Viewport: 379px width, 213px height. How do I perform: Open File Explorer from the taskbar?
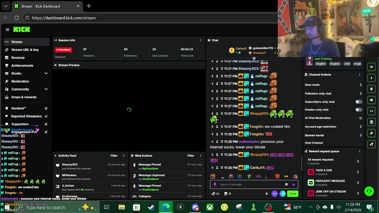pyautogui.click(x=122, y=207)
